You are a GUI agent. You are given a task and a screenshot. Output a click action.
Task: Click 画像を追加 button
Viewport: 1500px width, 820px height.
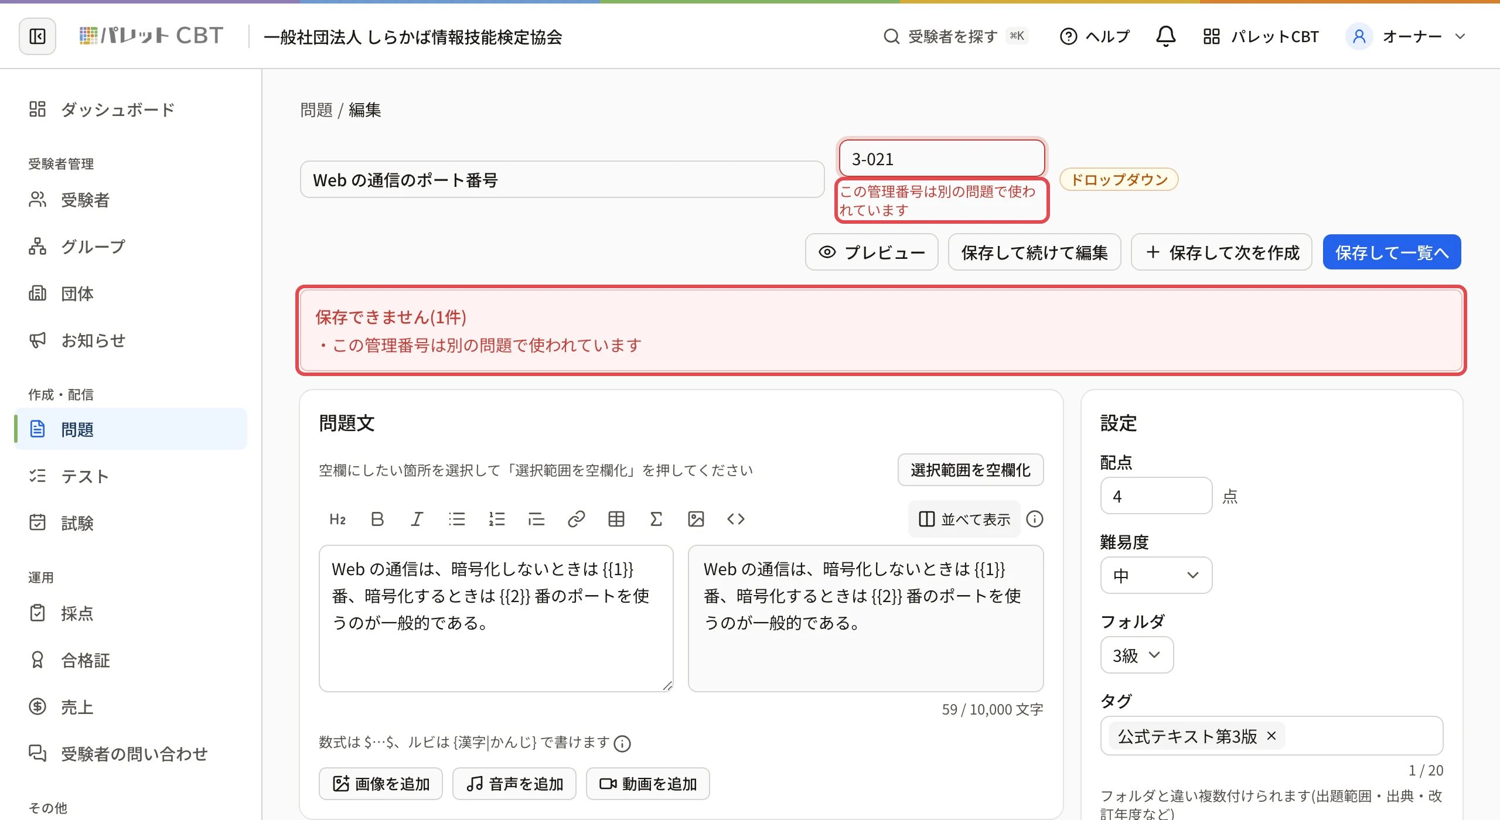[381, 784]
